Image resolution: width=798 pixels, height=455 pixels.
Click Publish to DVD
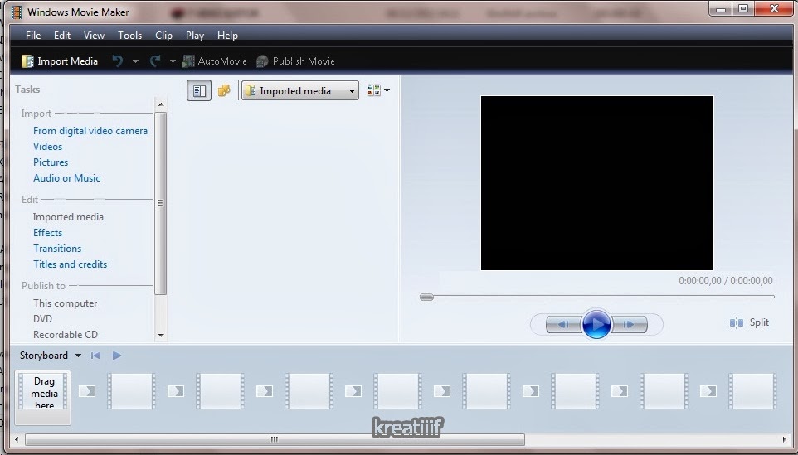pyautogui.click(x=43, y=319)
